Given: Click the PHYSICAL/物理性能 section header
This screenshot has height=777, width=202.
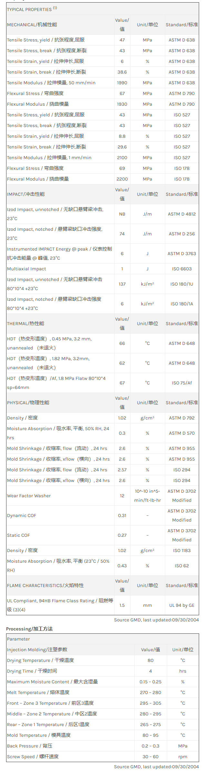Looking at the screenshot, I should point(28,403).
